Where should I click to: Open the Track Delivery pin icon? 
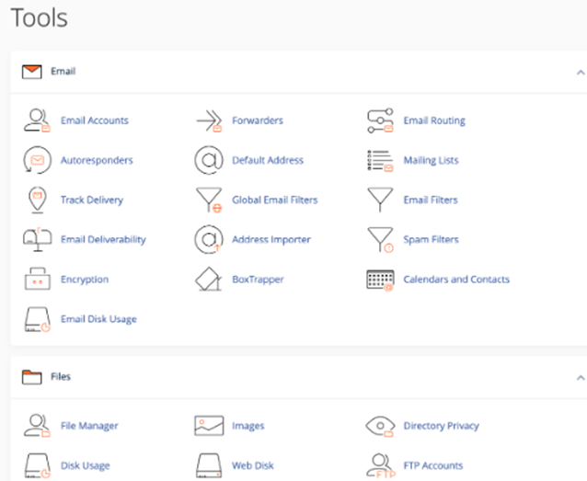point(38,200)
